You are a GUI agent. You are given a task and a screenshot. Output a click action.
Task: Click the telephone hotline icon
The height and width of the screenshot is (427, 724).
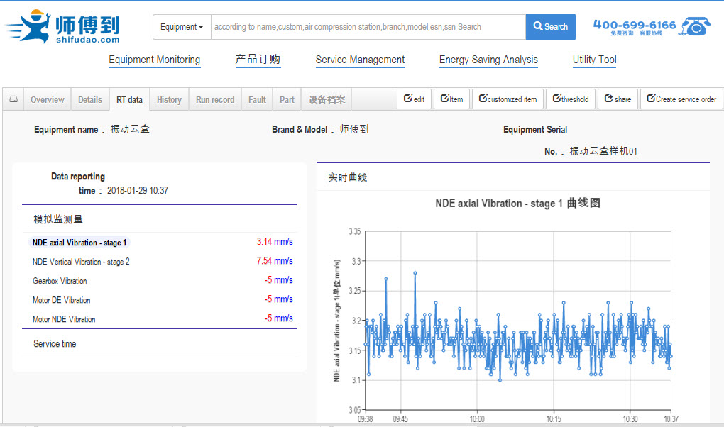point(696,27)
